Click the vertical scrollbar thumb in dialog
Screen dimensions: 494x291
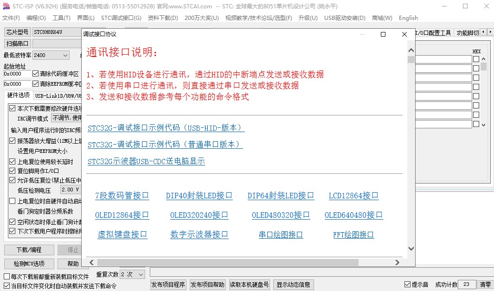click(x=411, y=59)
